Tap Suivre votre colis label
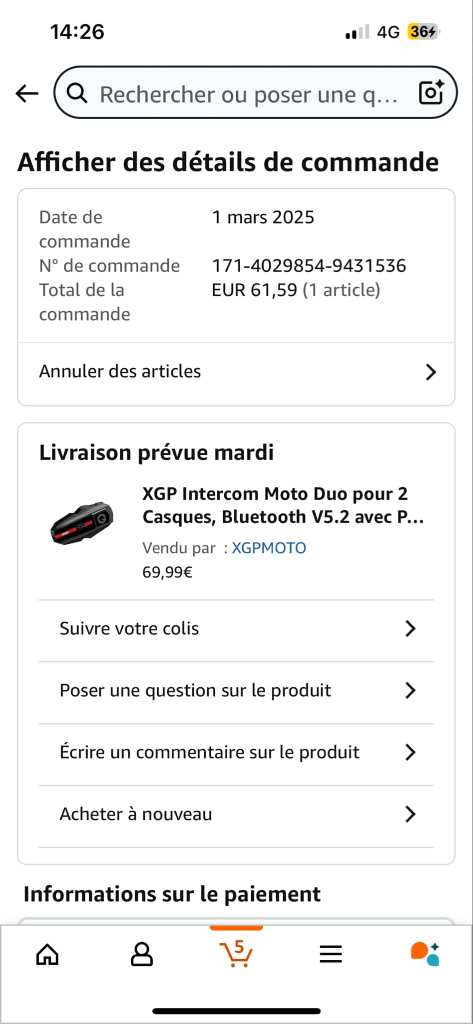 point(129,628)
